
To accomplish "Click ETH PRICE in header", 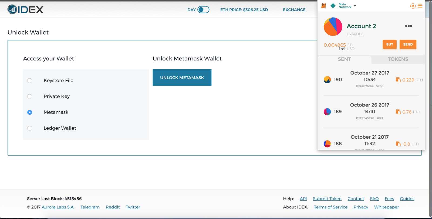I will coord(244,10).
